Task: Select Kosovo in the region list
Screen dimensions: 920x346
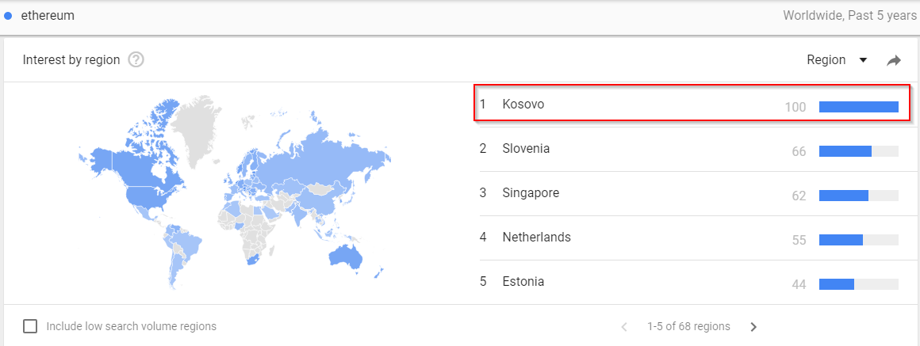Action: point(692,103)
